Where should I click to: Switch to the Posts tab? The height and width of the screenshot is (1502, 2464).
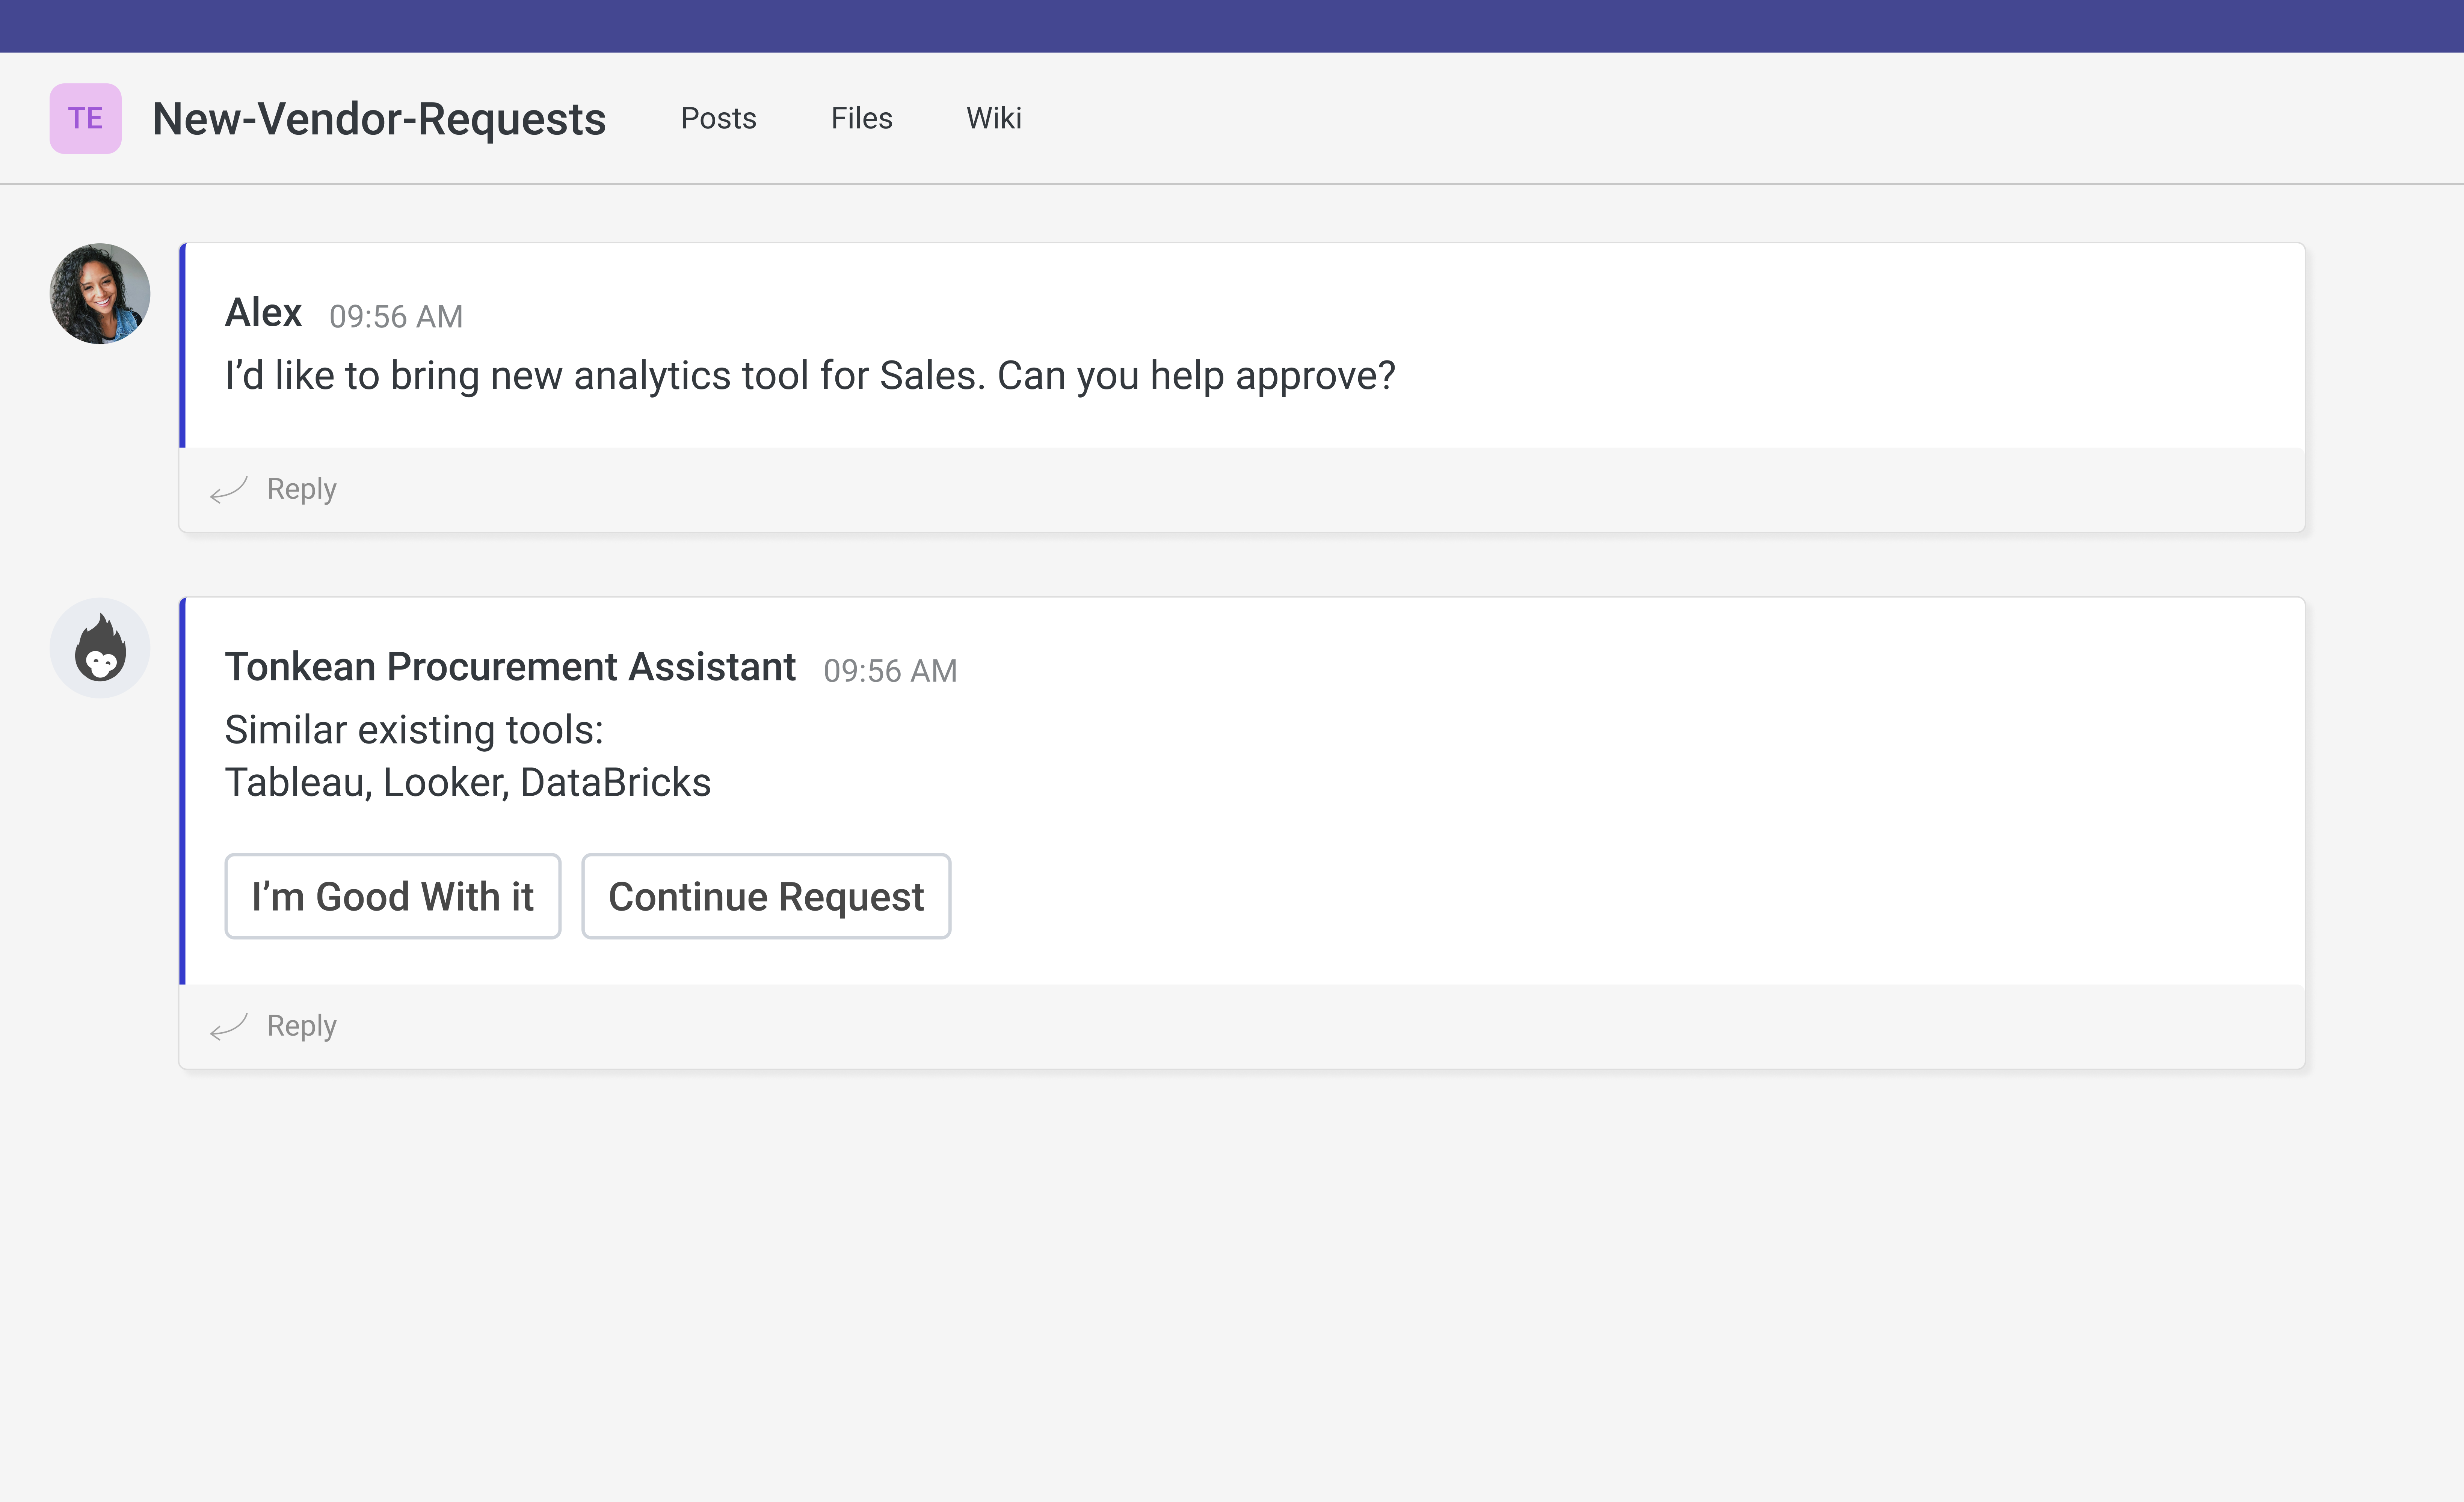pyautogui.click(x=719, y=118)
